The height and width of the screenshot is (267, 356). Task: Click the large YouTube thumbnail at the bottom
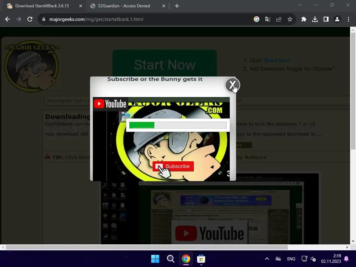point(209,233)
